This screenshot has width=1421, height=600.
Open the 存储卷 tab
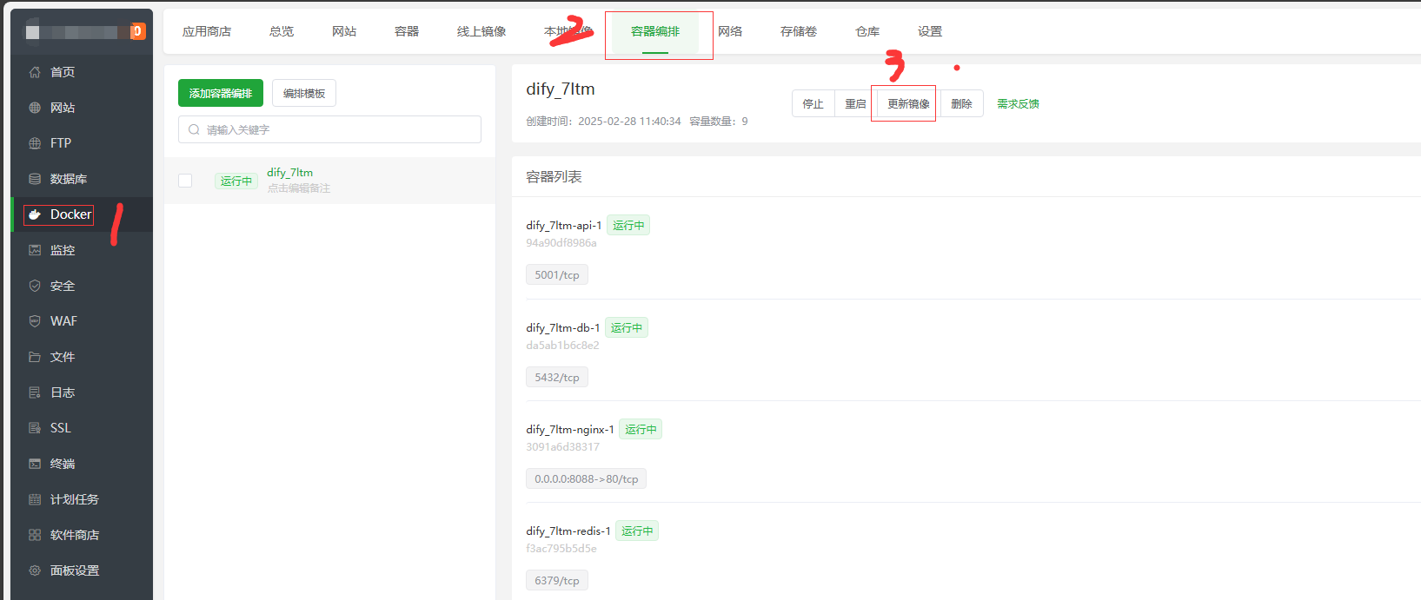pos(798,31)
